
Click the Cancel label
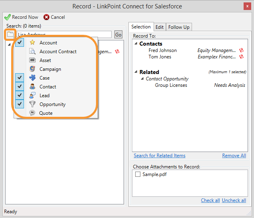click(x=58, y=17)
